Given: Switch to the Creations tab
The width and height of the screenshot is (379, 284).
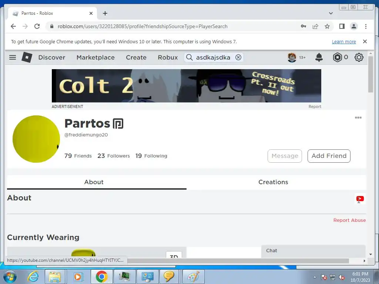Looking at the screenshot, I should (273, 182).
